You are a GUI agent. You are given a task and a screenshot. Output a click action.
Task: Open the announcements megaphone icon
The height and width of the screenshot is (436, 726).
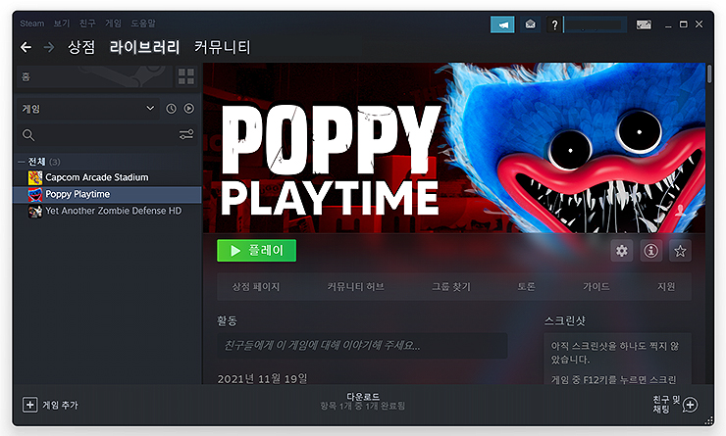(502, 24)
